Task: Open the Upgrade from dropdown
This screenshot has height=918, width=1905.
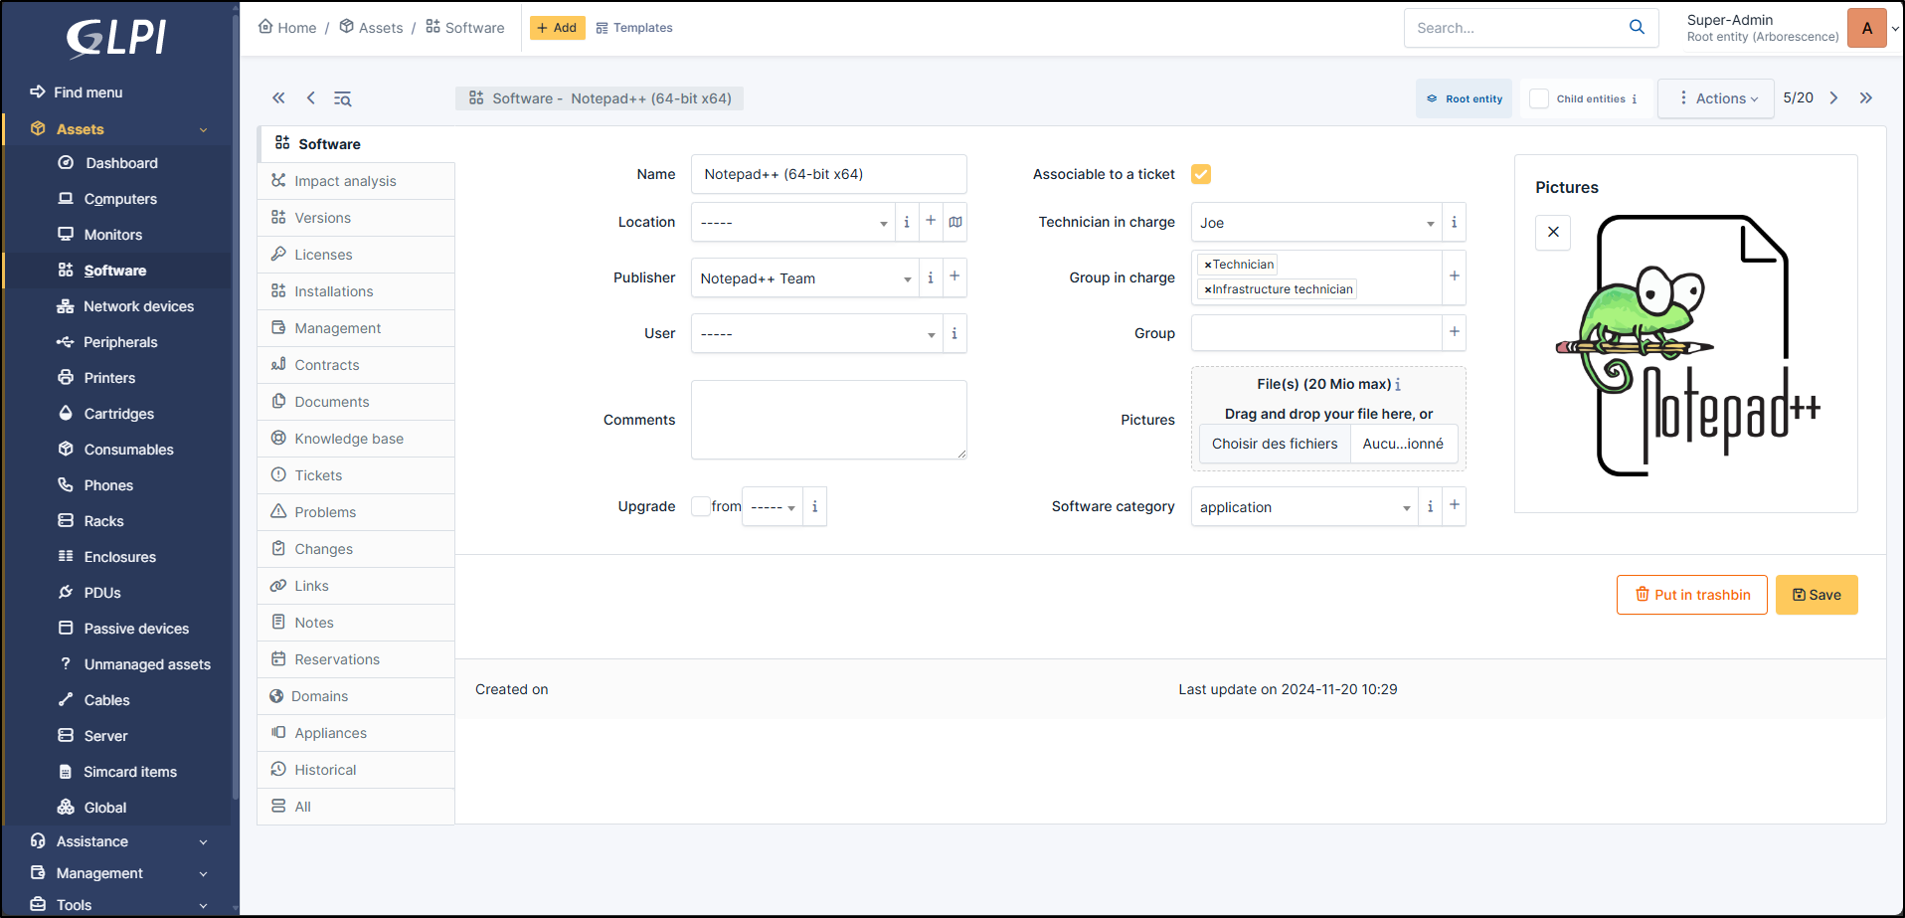Action: [773, 506]
